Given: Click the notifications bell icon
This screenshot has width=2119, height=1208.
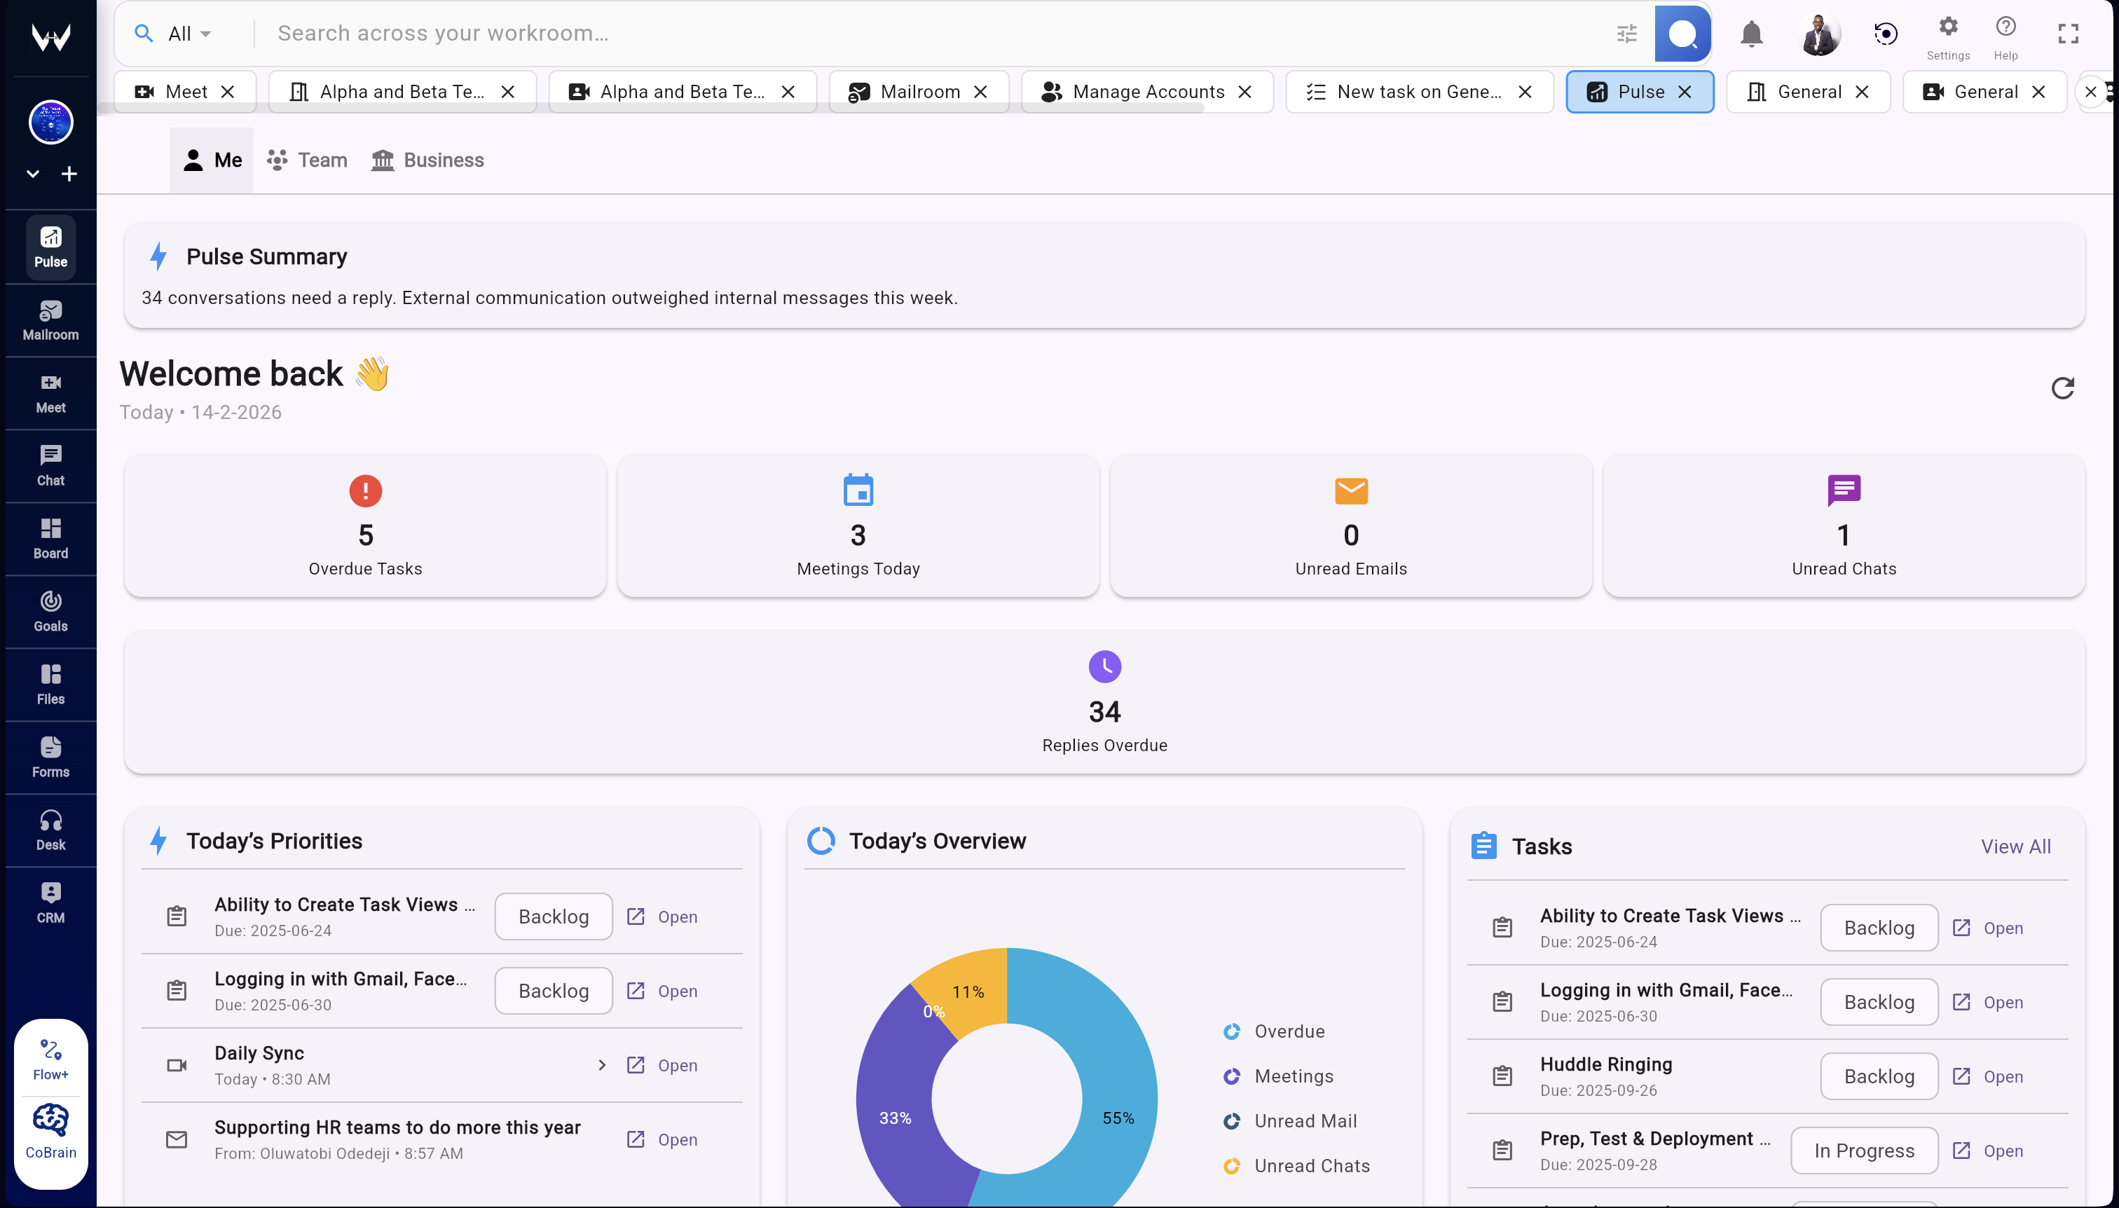Looking at the screenshot, I should coord(1750,34).
